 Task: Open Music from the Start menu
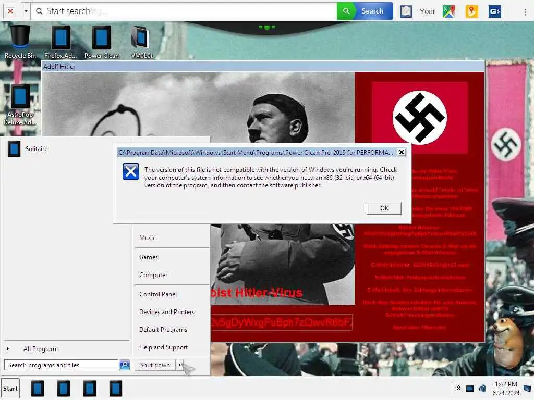pyautogui.click(x=148, y=238)
